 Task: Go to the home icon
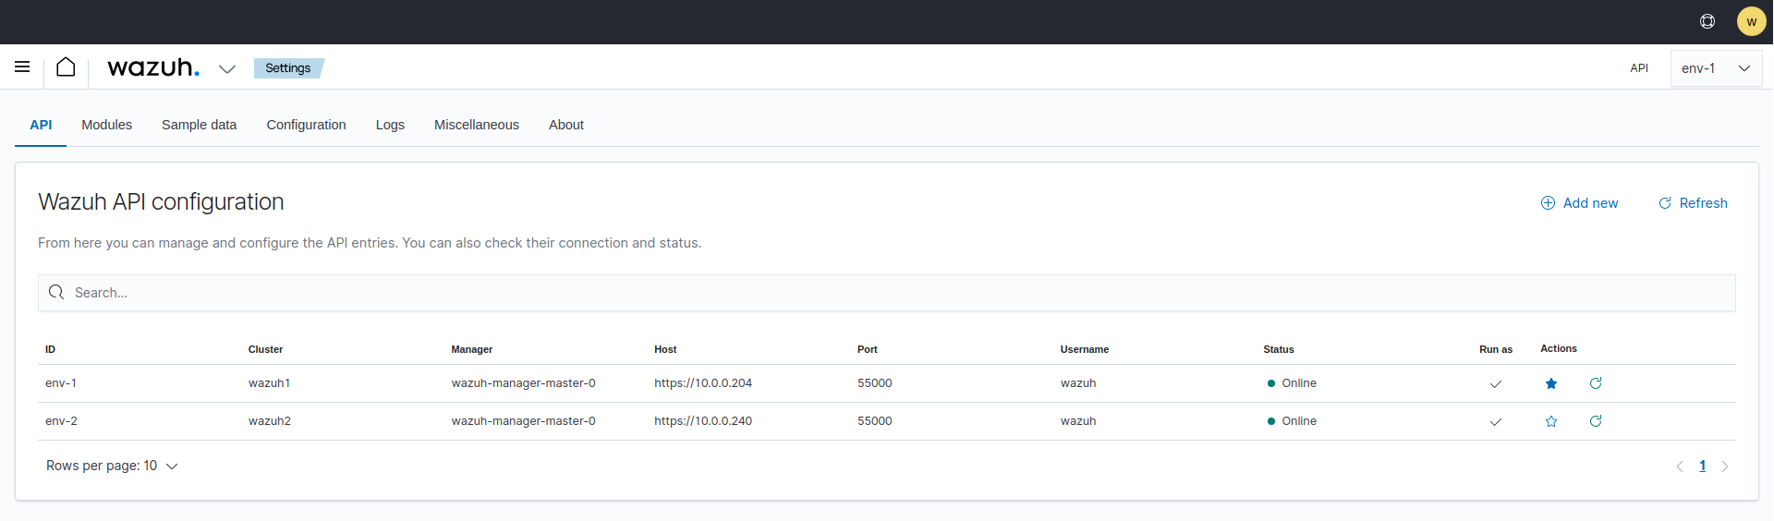click(66, 67)
